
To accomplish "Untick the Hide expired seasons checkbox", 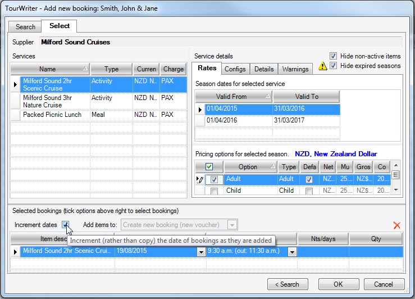I will pyautogui.click(x=334, y=66).
